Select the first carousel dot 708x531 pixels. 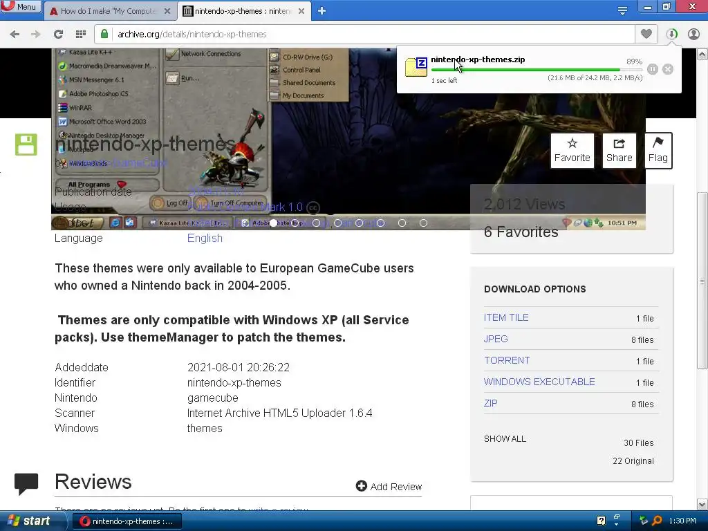click(x=274, y=223)
